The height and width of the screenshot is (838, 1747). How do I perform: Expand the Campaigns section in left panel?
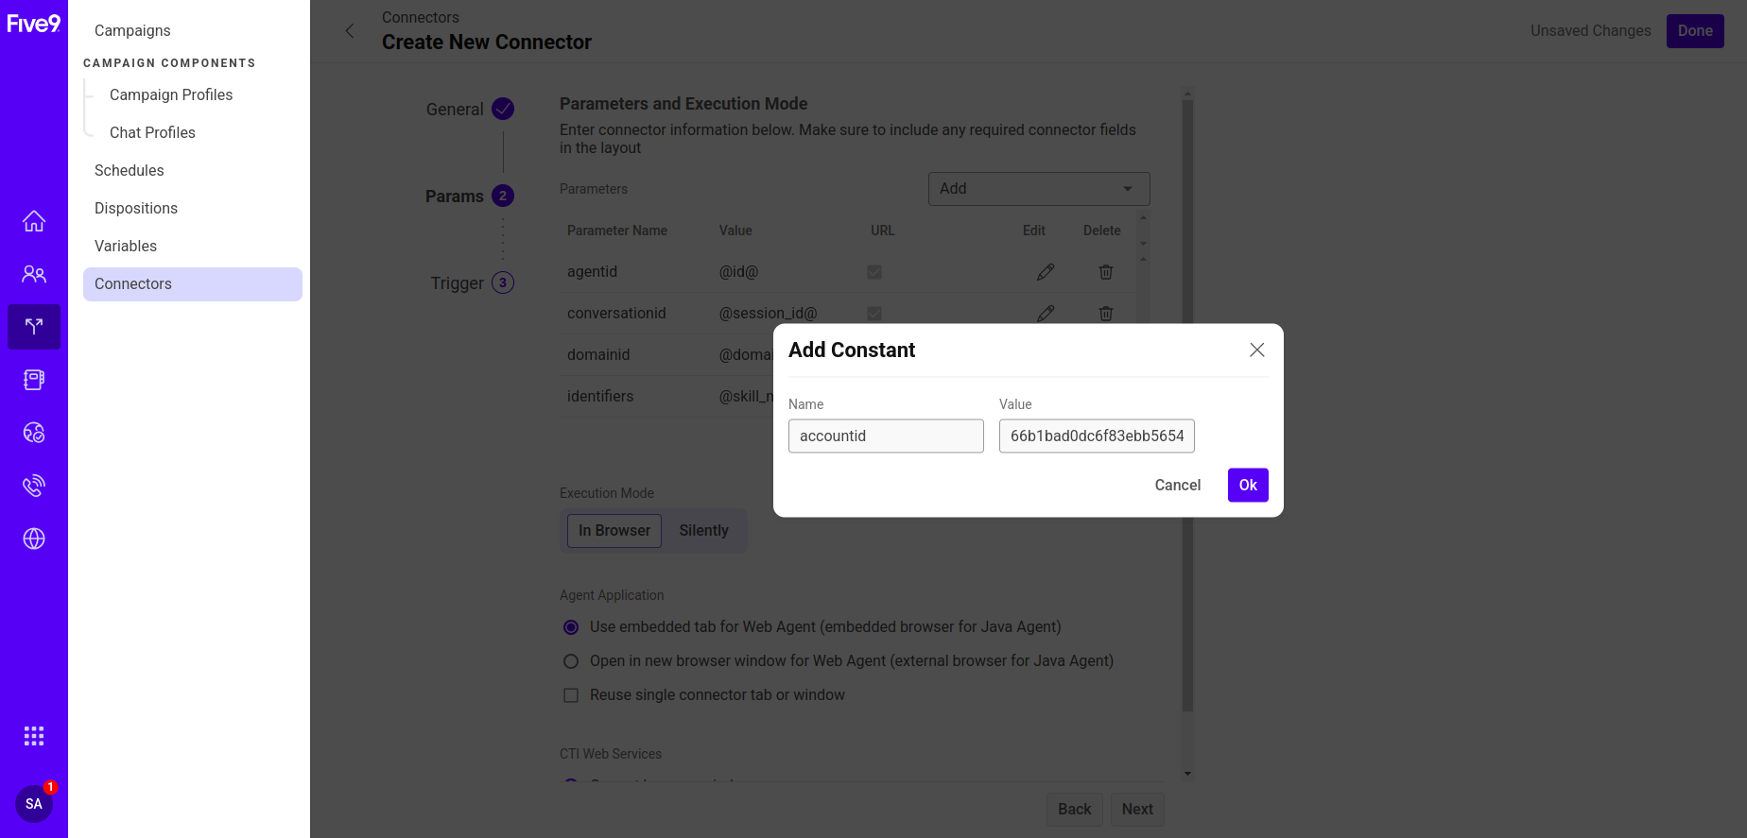(x=131, y=30)
